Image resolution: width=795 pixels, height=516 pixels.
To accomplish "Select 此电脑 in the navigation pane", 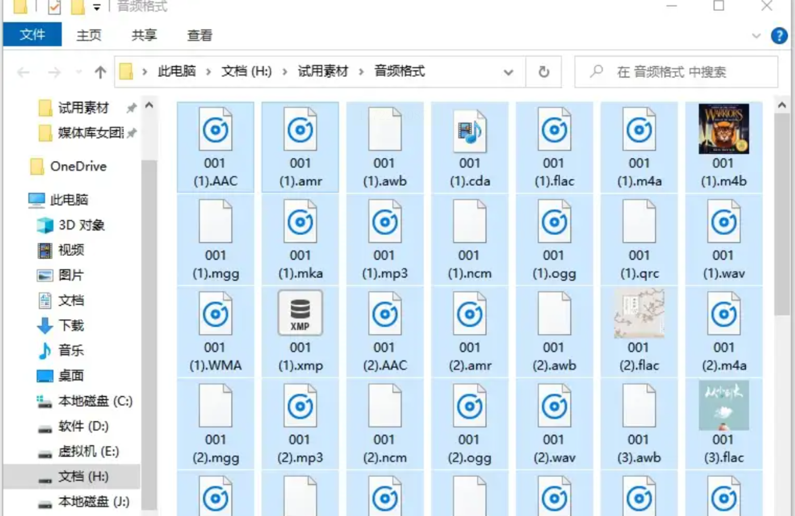I will pyautogui.click(x=69, y=200).
